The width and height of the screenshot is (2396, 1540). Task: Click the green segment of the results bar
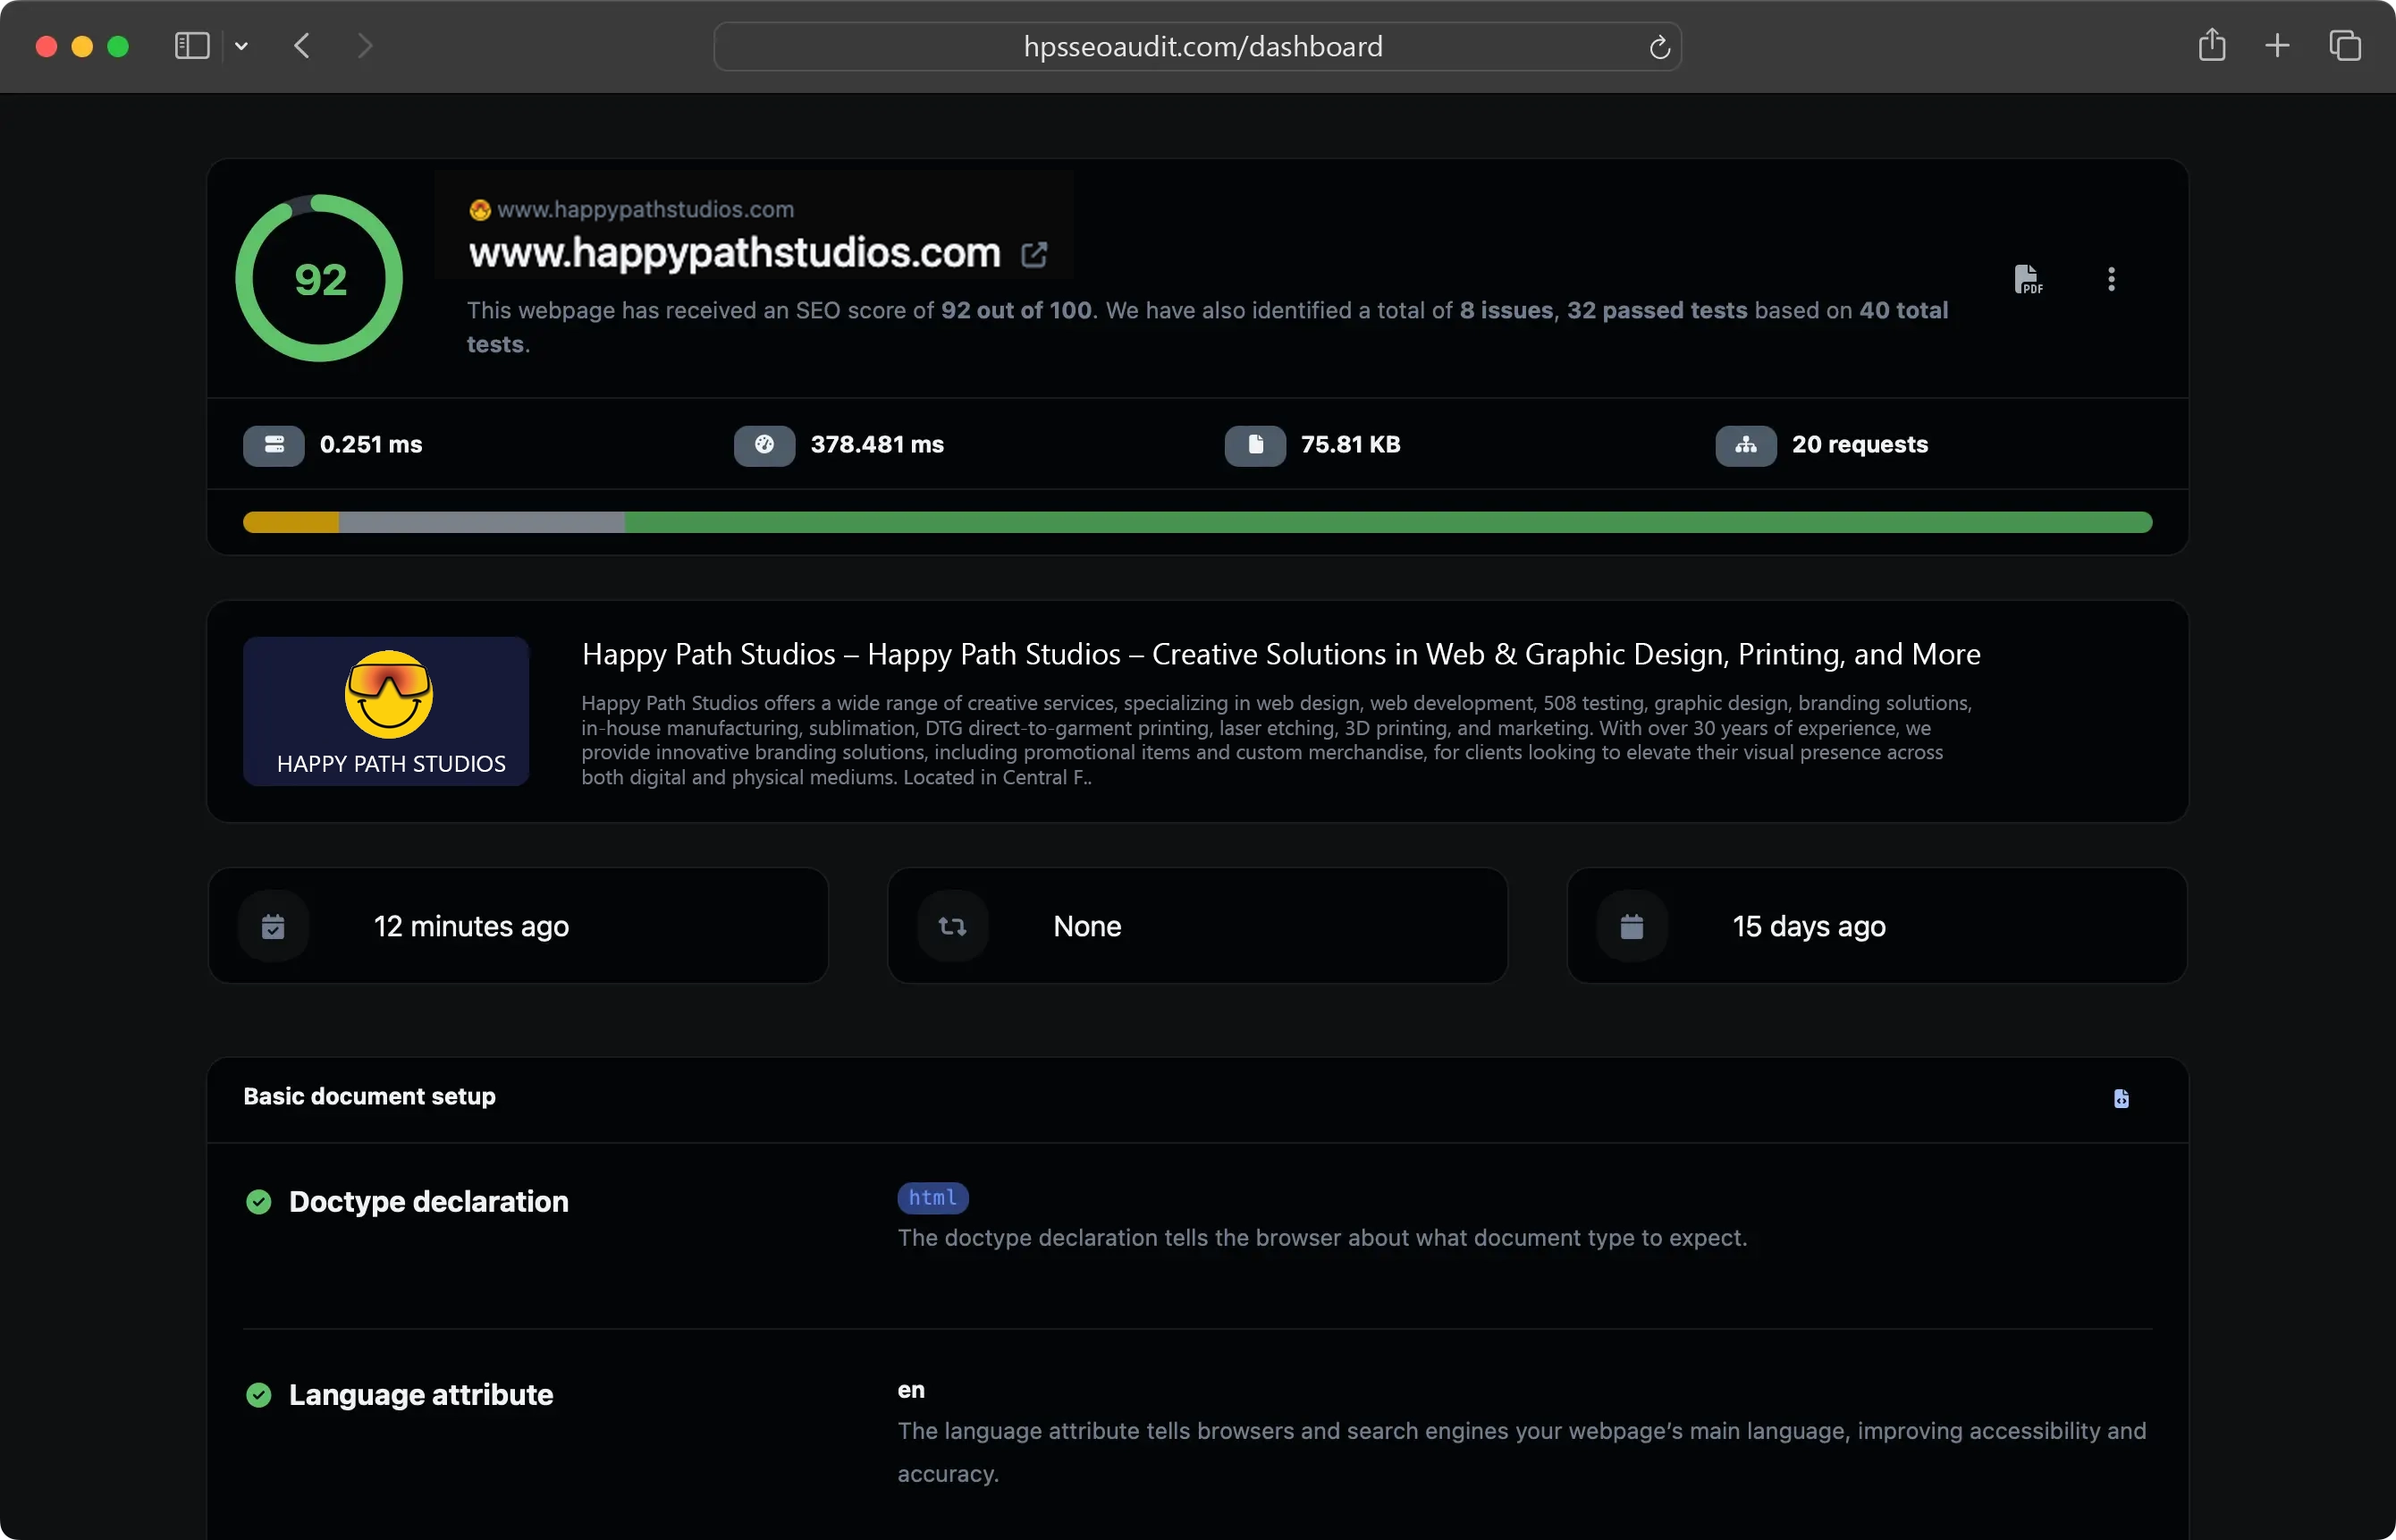[x=1388, y=522]
